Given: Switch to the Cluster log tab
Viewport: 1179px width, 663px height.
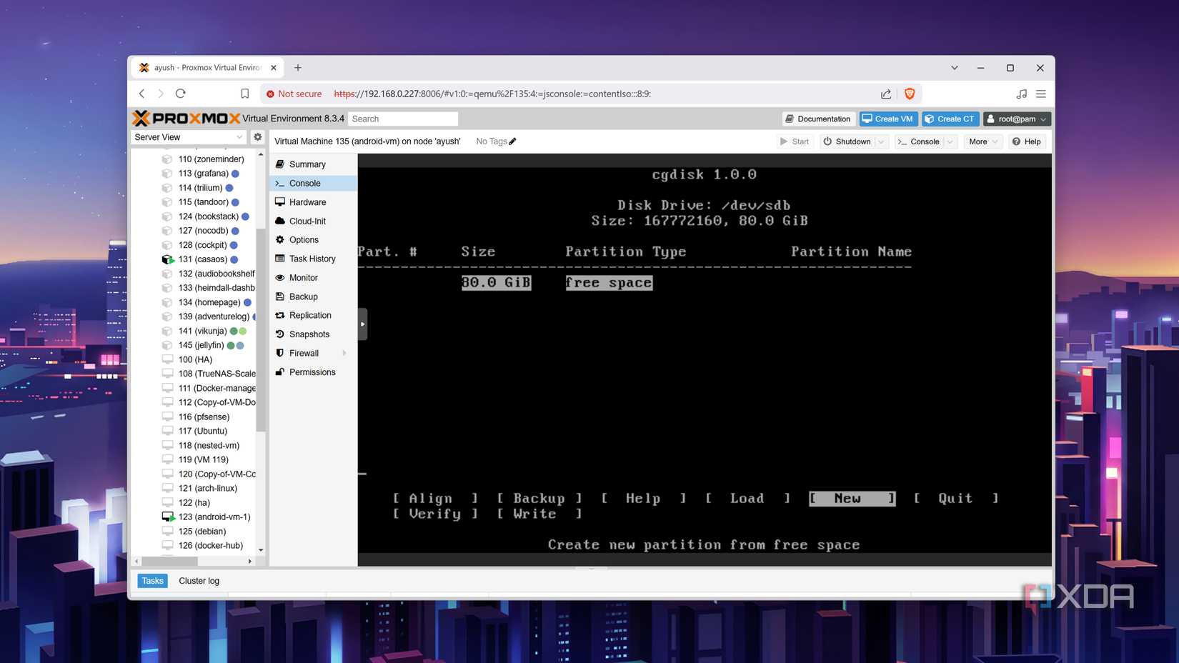Looking at the screenshot, I should 199,580.
